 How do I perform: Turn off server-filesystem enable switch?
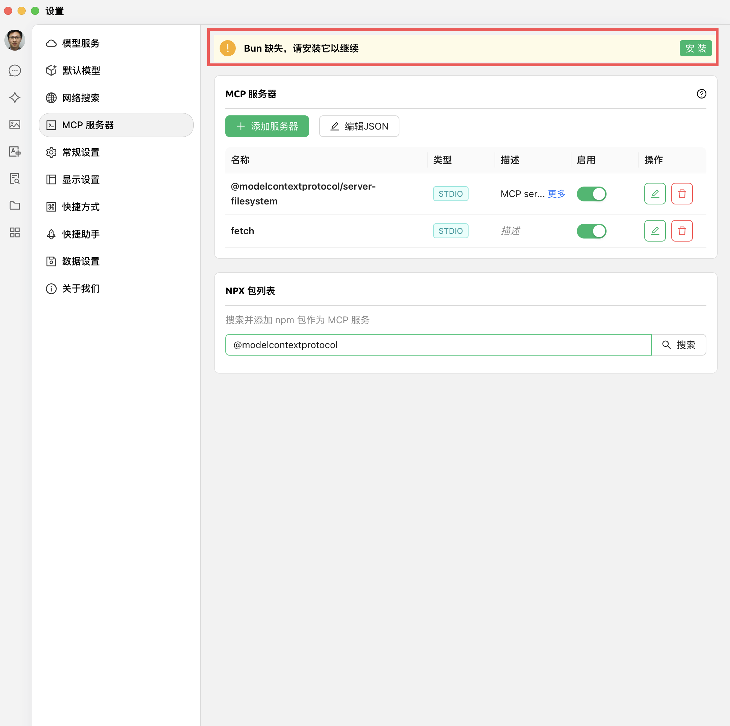pyautogui.click(x=591, y=194)
